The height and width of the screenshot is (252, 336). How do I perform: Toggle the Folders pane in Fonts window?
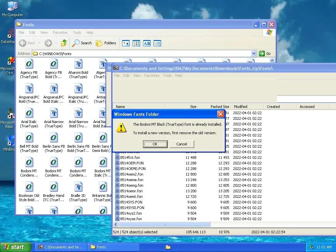point(106,43)
